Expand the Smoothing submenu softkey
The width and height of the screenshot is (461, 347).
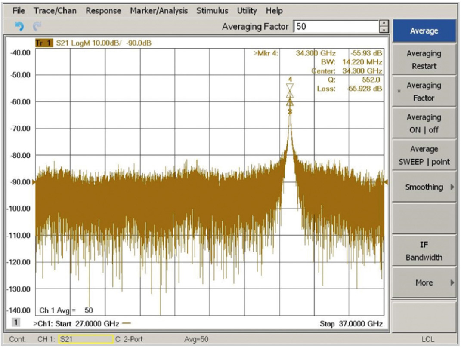click(424, 187)
